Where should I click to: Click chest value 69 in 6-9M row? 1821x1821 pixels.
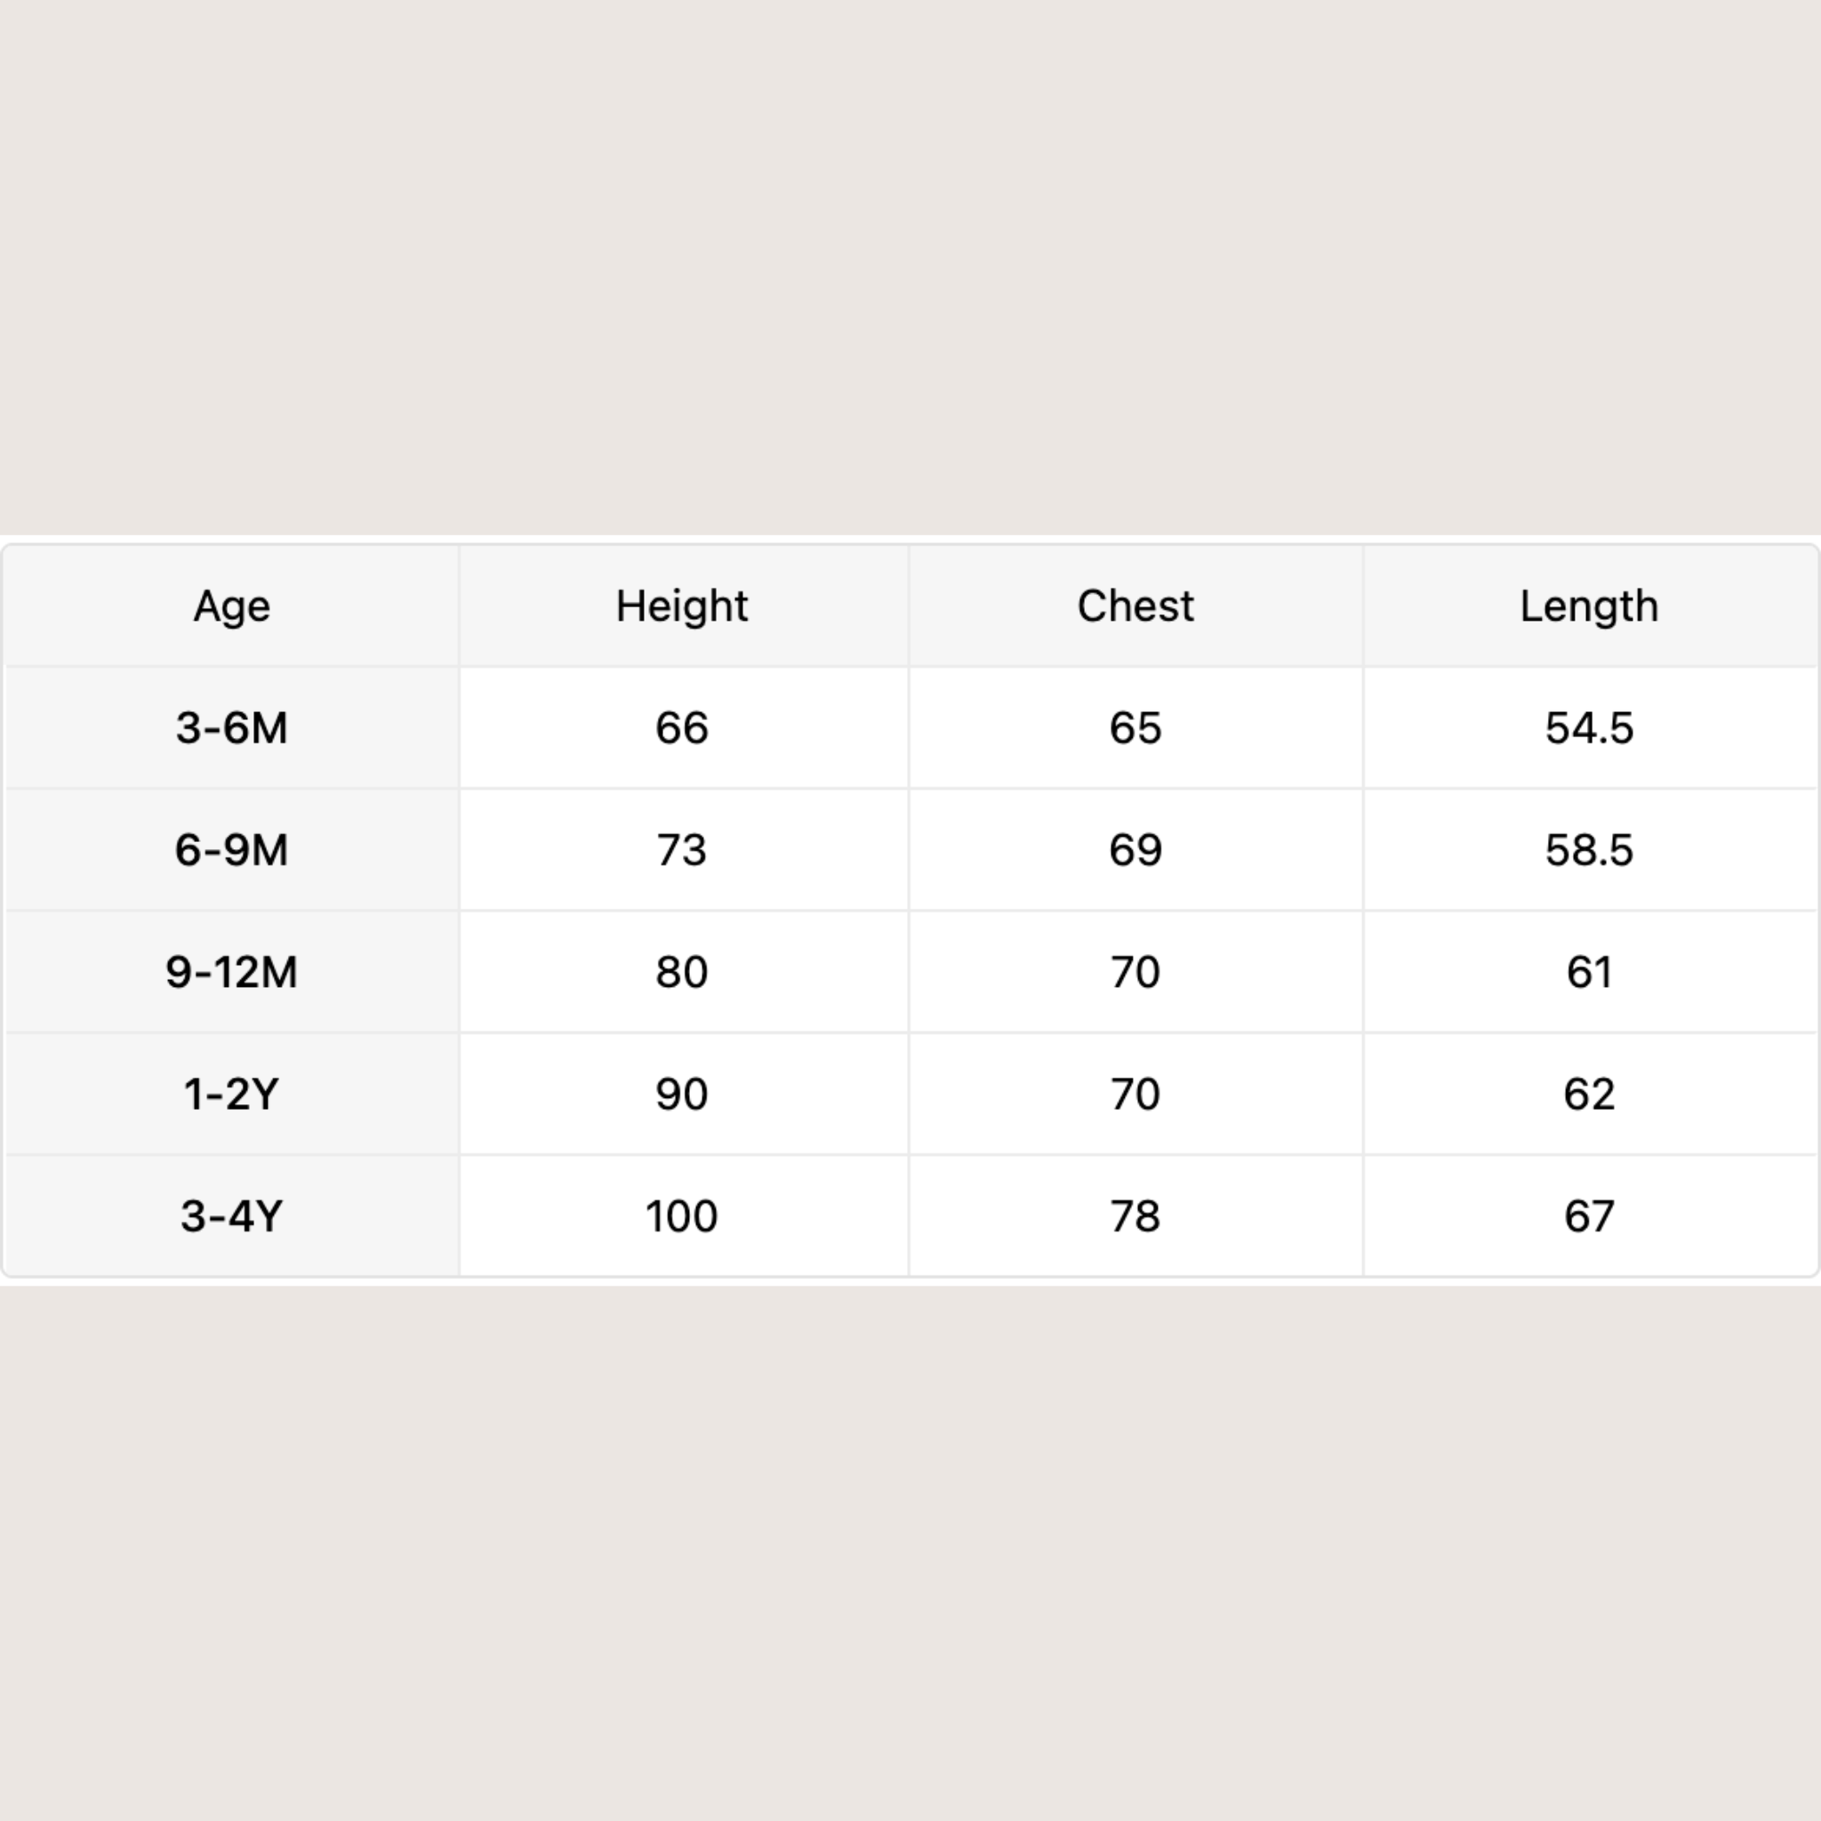(x=1135, y=850)
